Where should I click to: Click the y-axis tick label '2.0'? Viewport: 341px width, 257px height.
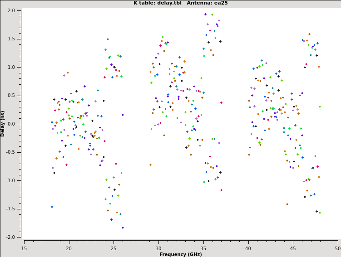pyautogui.click(x=11, y=10)
